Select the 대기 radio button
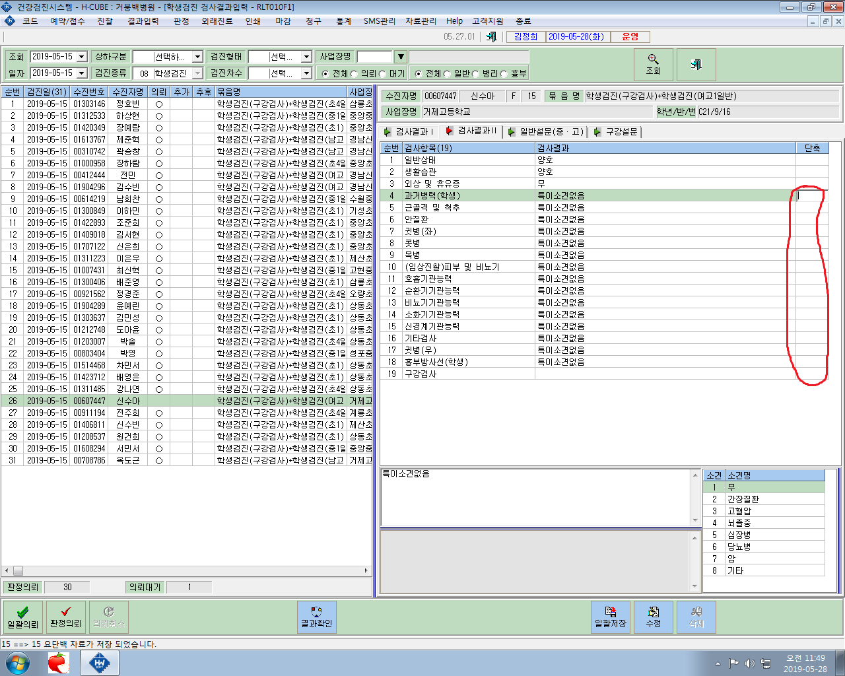845x676 pixels. (x=382, y=74)
